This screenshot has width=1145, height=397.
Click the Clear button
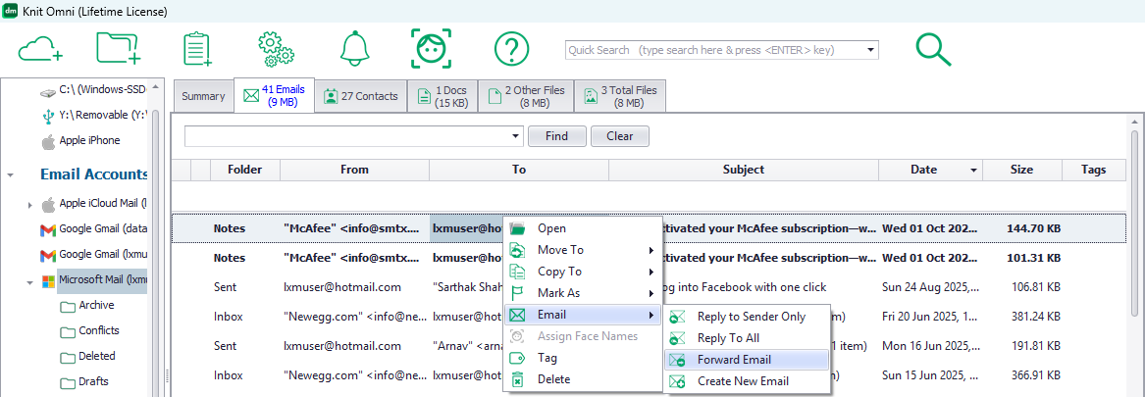pyautogui.click(x=619, y=136)
